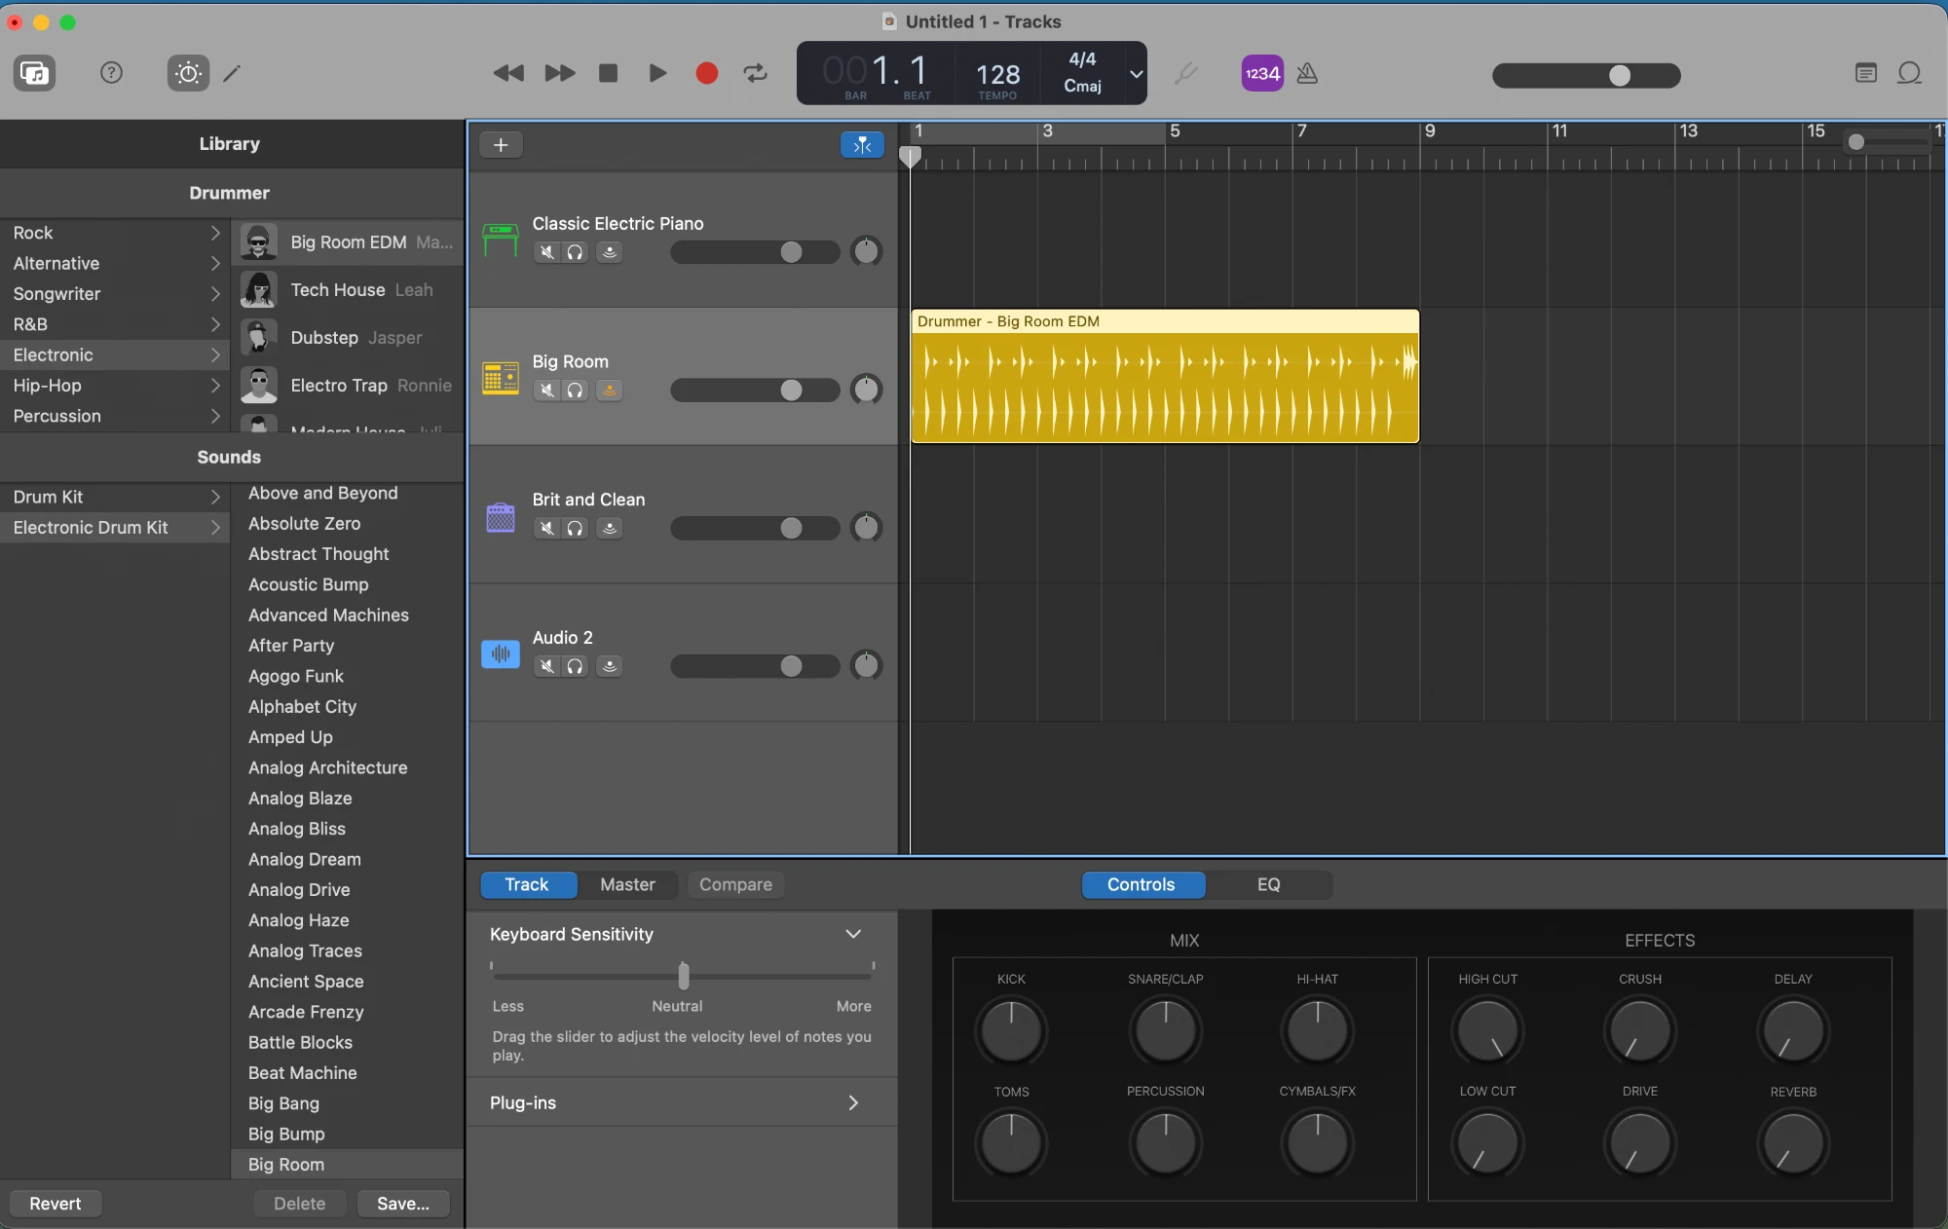Add a new track with plus button

[x=501, y=145]
